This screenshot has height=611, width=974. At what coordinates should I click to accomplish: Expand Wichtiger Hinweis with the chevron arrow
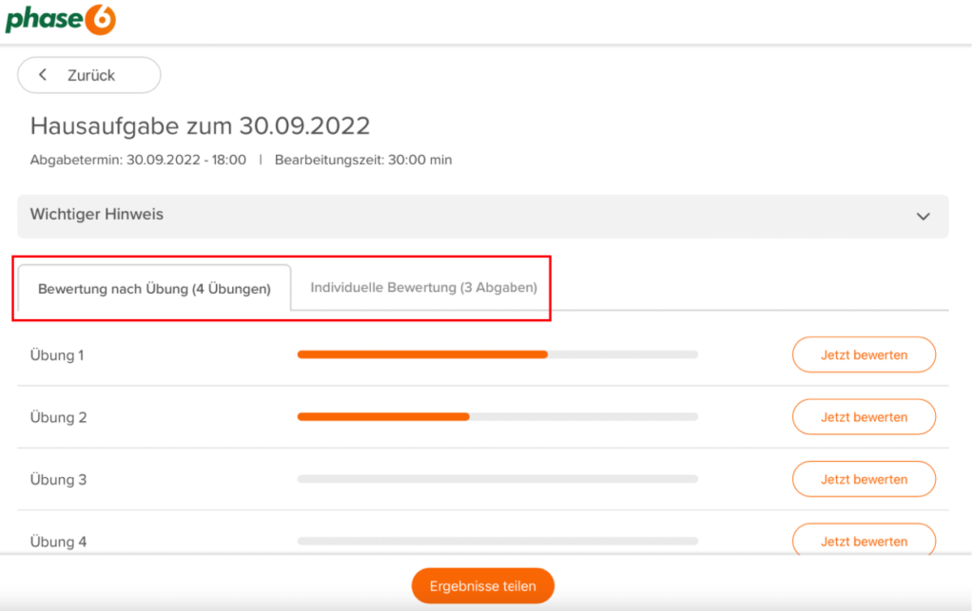(x=922, y=216)
